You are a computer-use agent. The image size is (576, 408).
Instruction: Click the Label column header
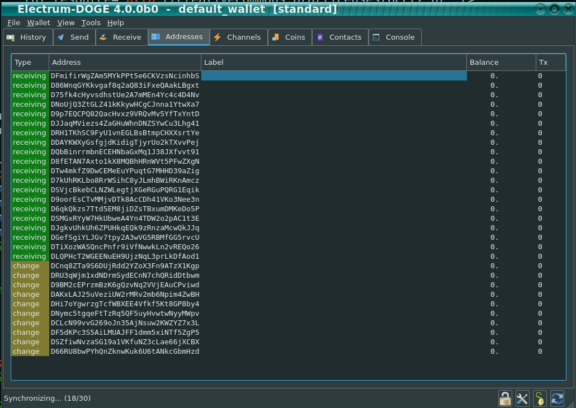[x=334, y=63]
